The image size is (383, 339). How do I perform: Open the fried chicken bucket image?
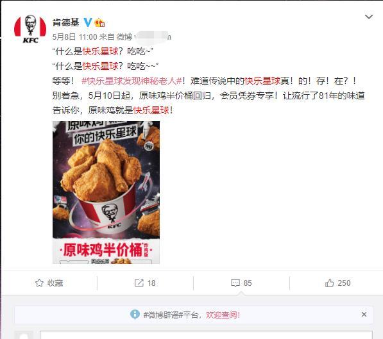point(106,192)
